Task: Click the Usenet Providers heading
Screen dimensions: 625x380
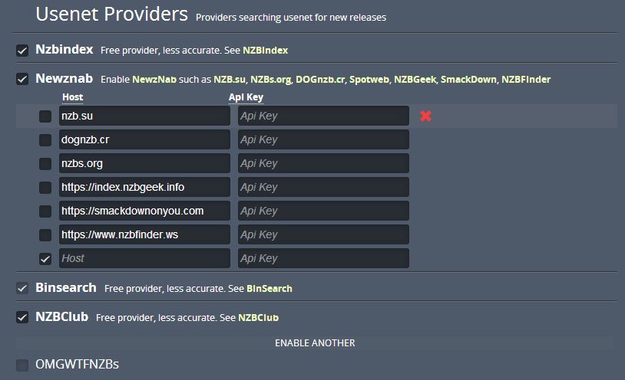Action: 111,15
